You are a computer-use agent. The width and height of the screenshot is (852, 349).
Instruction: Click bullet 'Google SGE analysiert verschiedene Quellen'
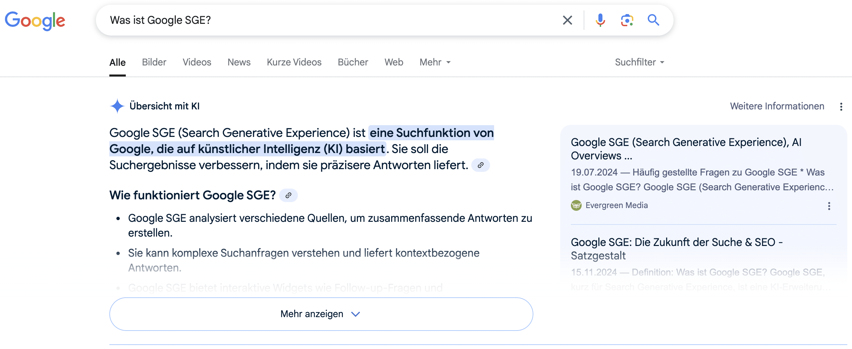tap(330, 226)
